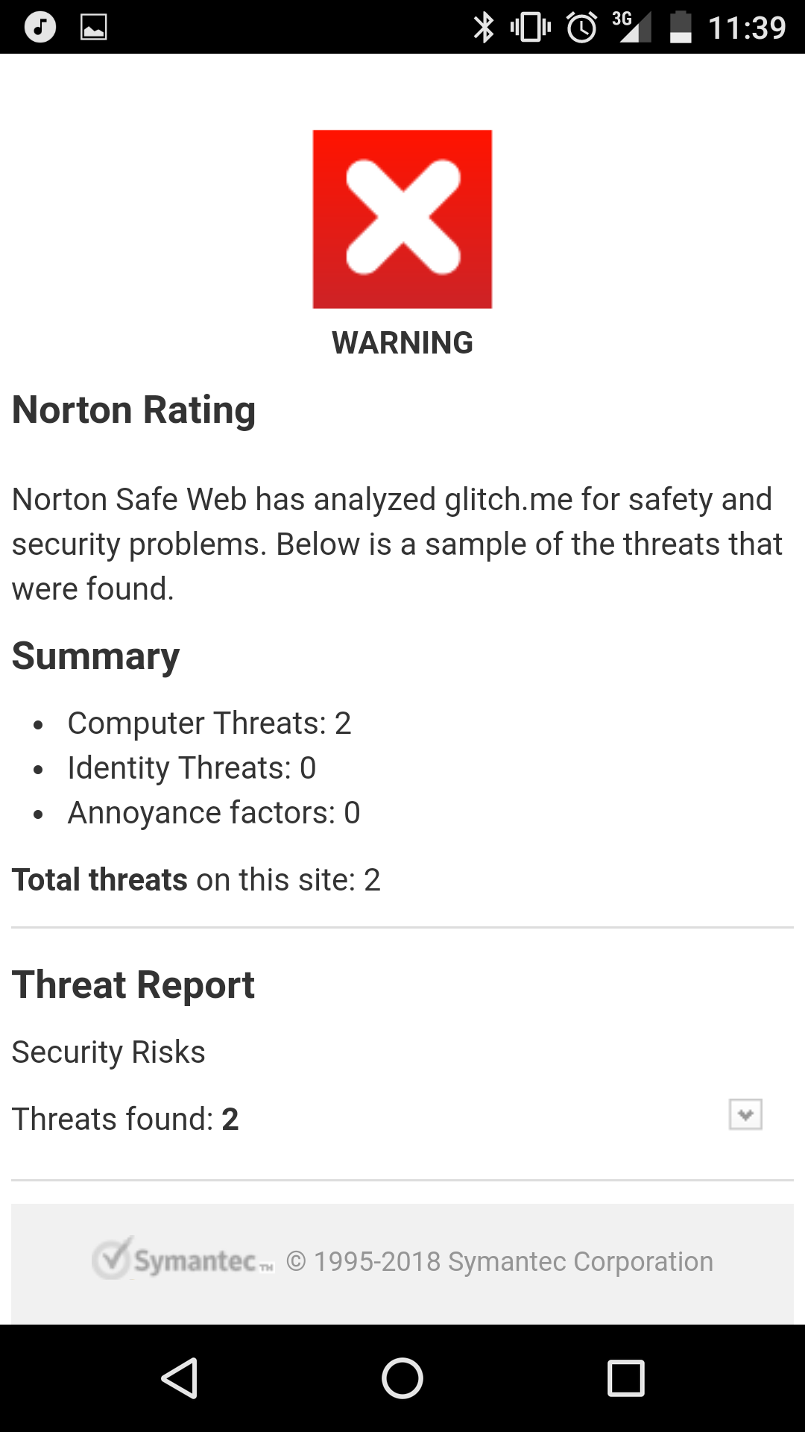This screenshot has width=805, height=1432.
Task: Tap the Computer Threats: 2 list item
Action: point(209,723)
